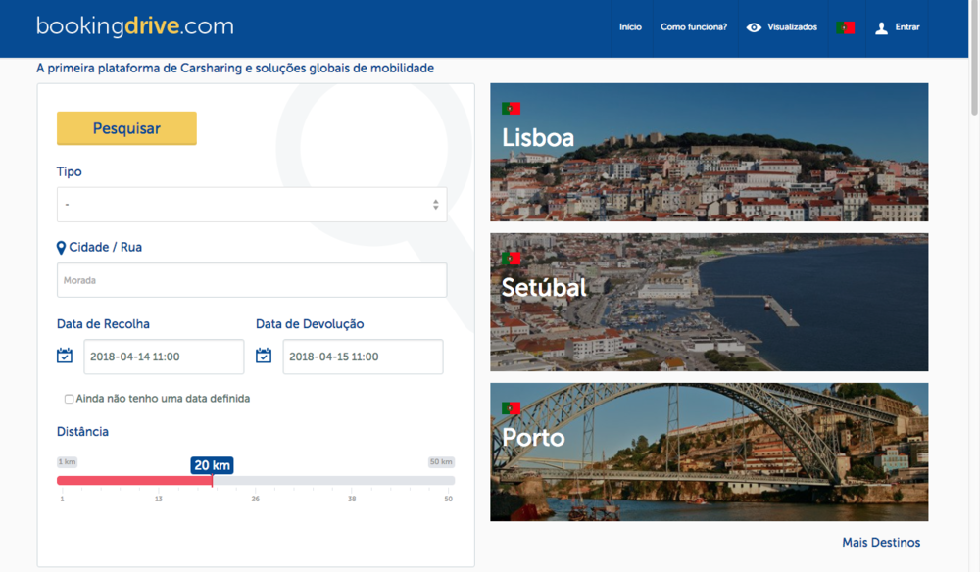980x572 pixels.
Task: Select the Porto destination image
Action: tap(709, 453)
